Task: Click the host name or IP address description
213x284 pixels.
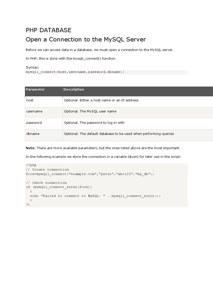Action: (x=101, y=100)
